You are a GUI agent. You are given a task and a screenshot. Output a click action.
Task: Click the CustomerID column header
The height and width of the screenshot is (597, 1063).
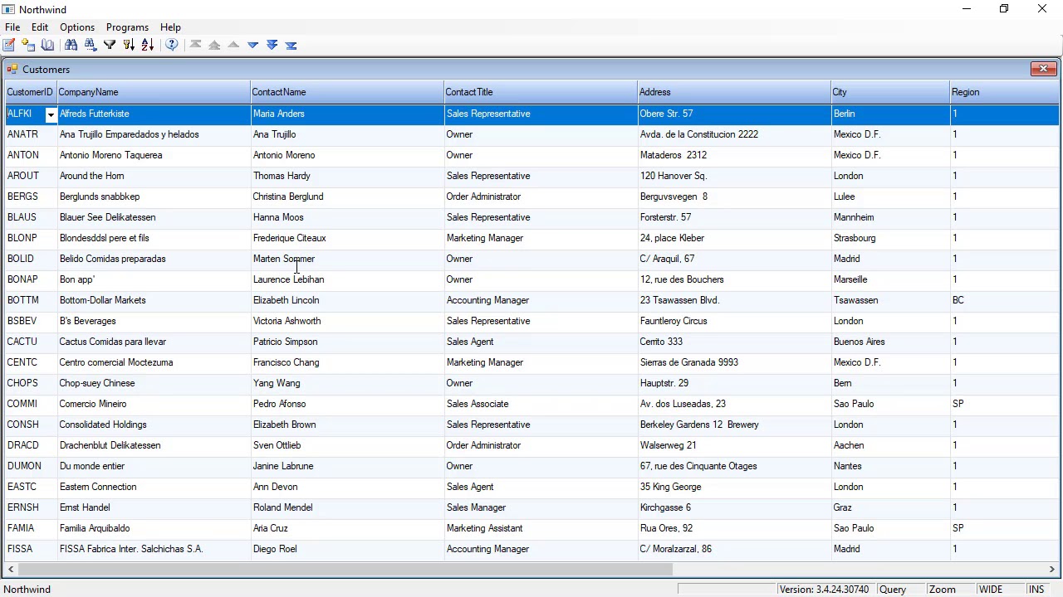(30, 92)
